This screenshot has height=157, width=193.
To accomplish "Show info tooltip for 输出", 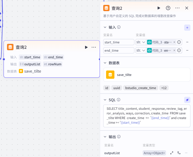I will click(x=119, y=137).
